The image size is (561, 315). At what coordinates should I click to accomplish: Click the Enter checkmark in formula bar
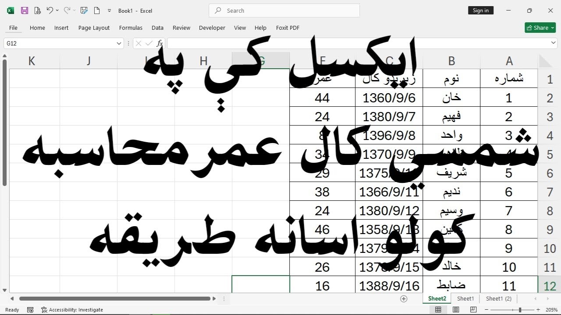coord(149,43)
